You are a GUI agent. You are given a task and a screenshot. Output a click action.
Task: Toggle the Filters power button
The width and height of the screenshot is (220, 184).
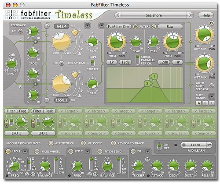pos(154,27)
